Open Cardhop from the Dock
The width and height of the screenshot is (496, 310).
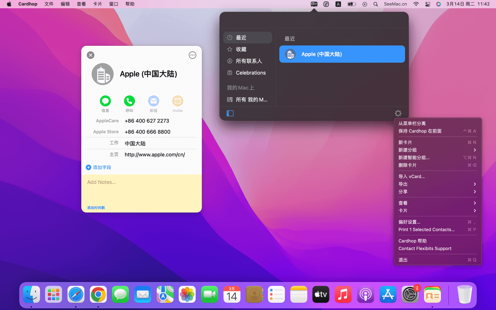[x=432, y=294]
